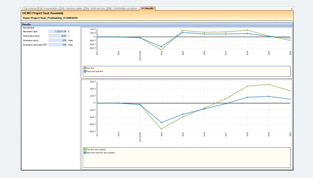313x178 pixels.
Task: Click the Dynamization tab's icon
Action: [41, 9]
